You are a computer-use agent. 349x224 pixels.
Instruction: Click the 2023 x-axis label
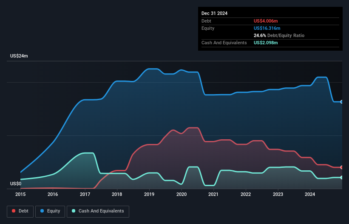pyautogui.click(x=278, y=194)
